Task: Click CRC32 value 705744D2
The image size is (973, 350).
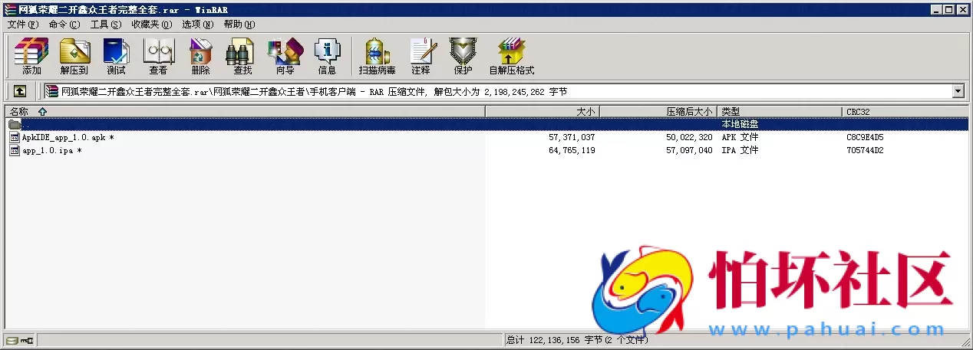Action: pyautogui.click(x=865, y=150)
